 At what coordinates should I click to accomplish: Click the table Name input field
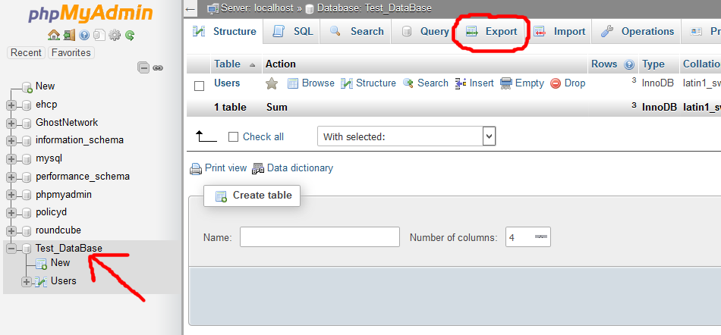point(320,237)
